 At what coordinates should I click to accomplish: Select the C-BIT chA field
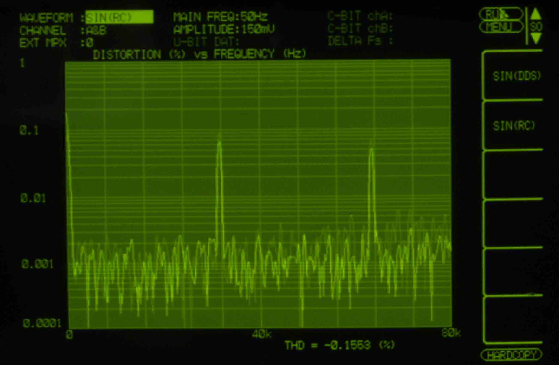(x=360, y=16)
